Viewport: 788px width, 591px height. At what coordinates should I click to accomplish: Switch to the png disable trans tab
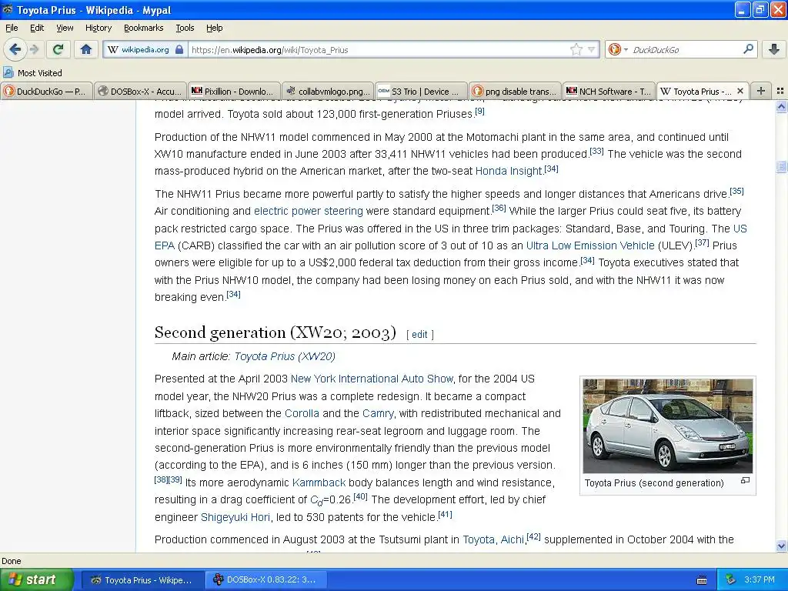tap(515, 91)
